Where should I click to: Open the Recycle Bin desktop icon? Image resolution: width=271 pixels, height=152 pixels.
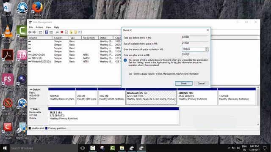pos(7,9)
